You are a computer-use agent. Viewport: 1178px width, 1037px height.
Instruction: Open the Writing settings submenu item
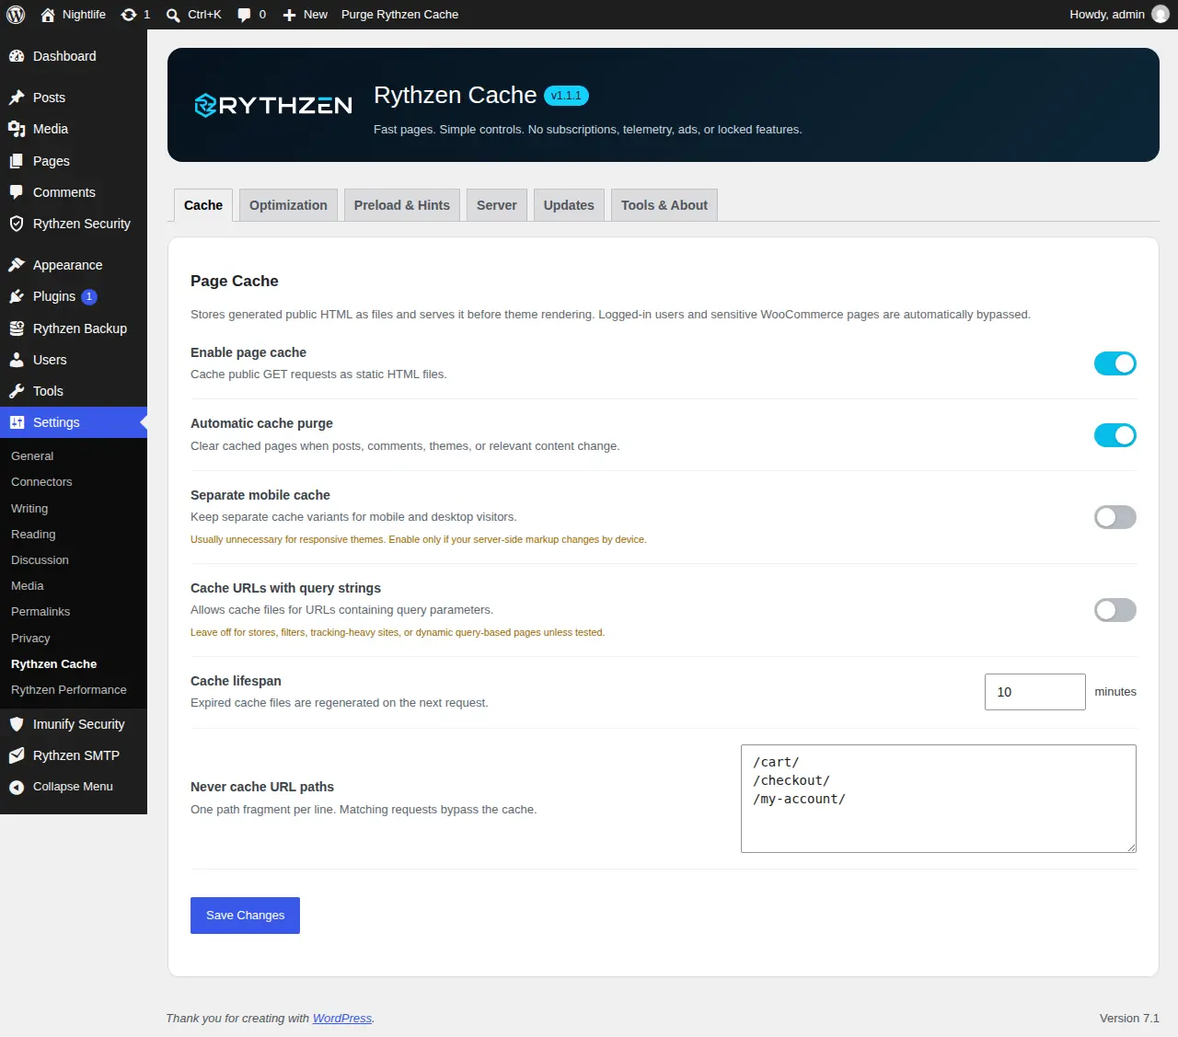tap(29, 508)
